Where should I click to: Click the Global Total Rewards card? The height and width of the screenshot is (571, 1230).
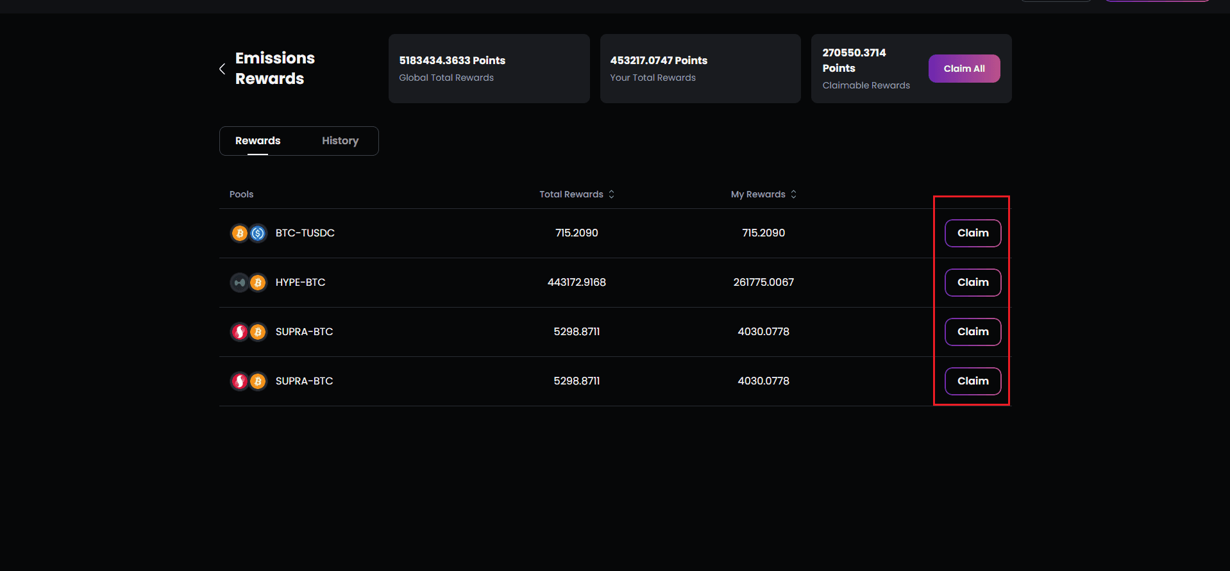pos(489,69)
